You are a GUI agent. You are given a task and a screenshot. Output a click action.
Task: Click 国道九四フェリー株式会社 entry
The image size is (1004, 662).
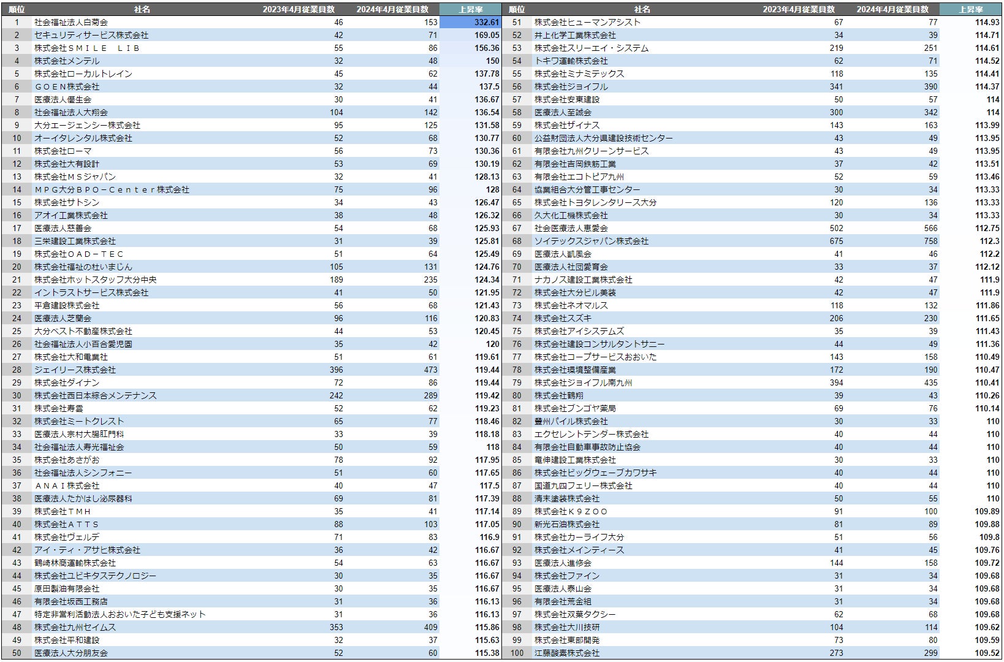click(x=584, y=485)
